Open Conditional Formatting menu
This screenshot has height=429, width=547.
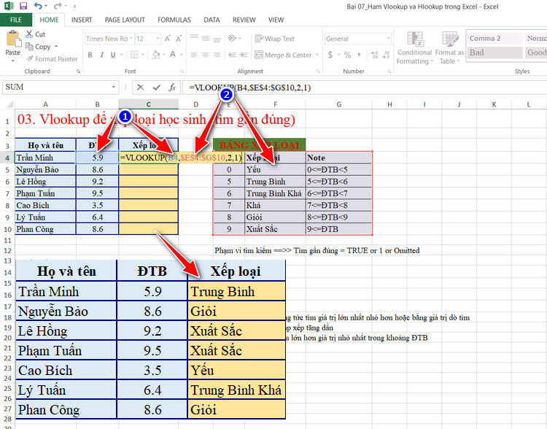point(414,47)
